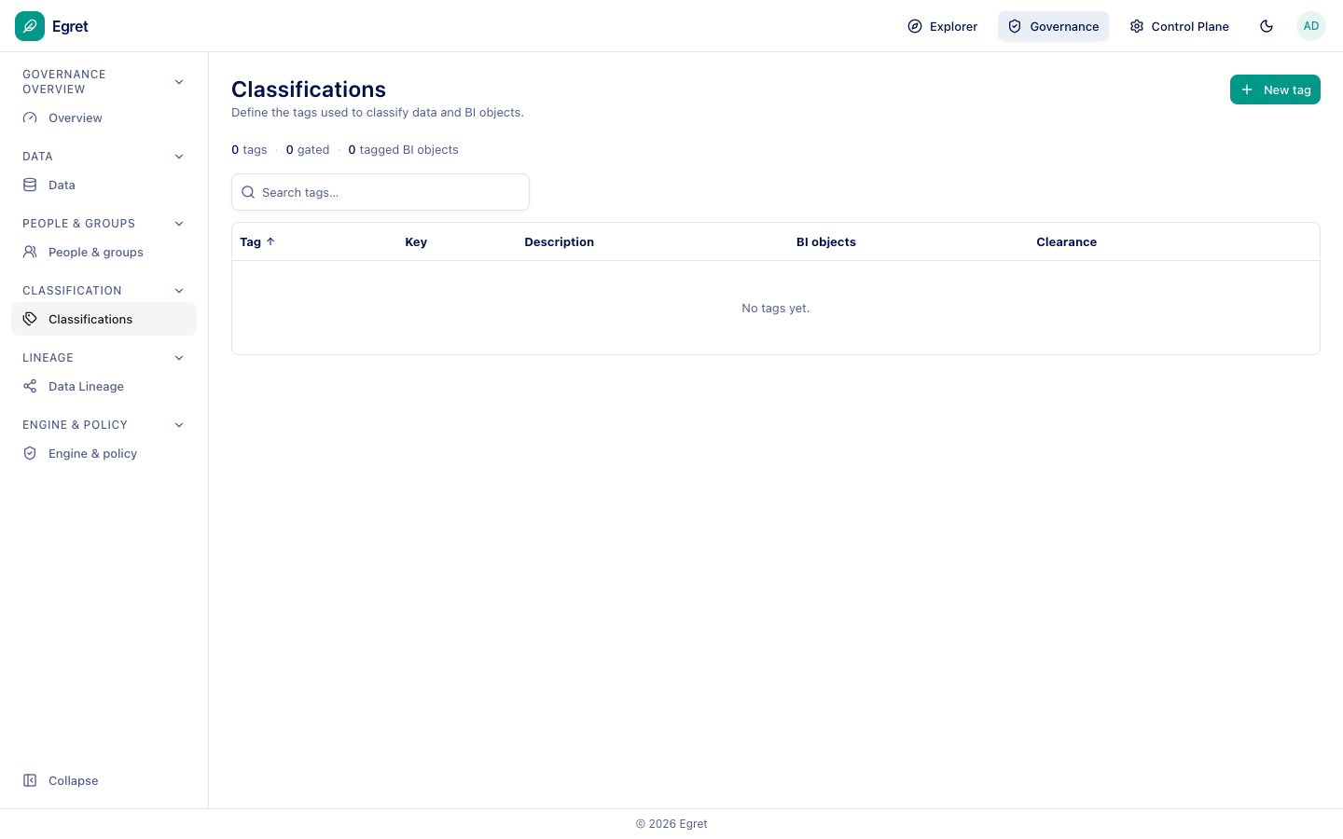Collapse the Engine & Policy section chevron
The height and width of the screenshot is (839, 1343).
[179, 425]
